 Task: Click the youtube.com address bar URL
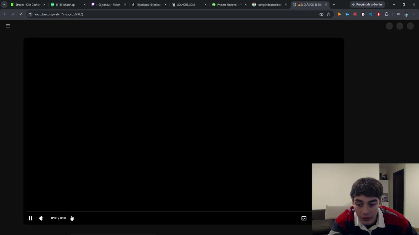click(59, 14)
